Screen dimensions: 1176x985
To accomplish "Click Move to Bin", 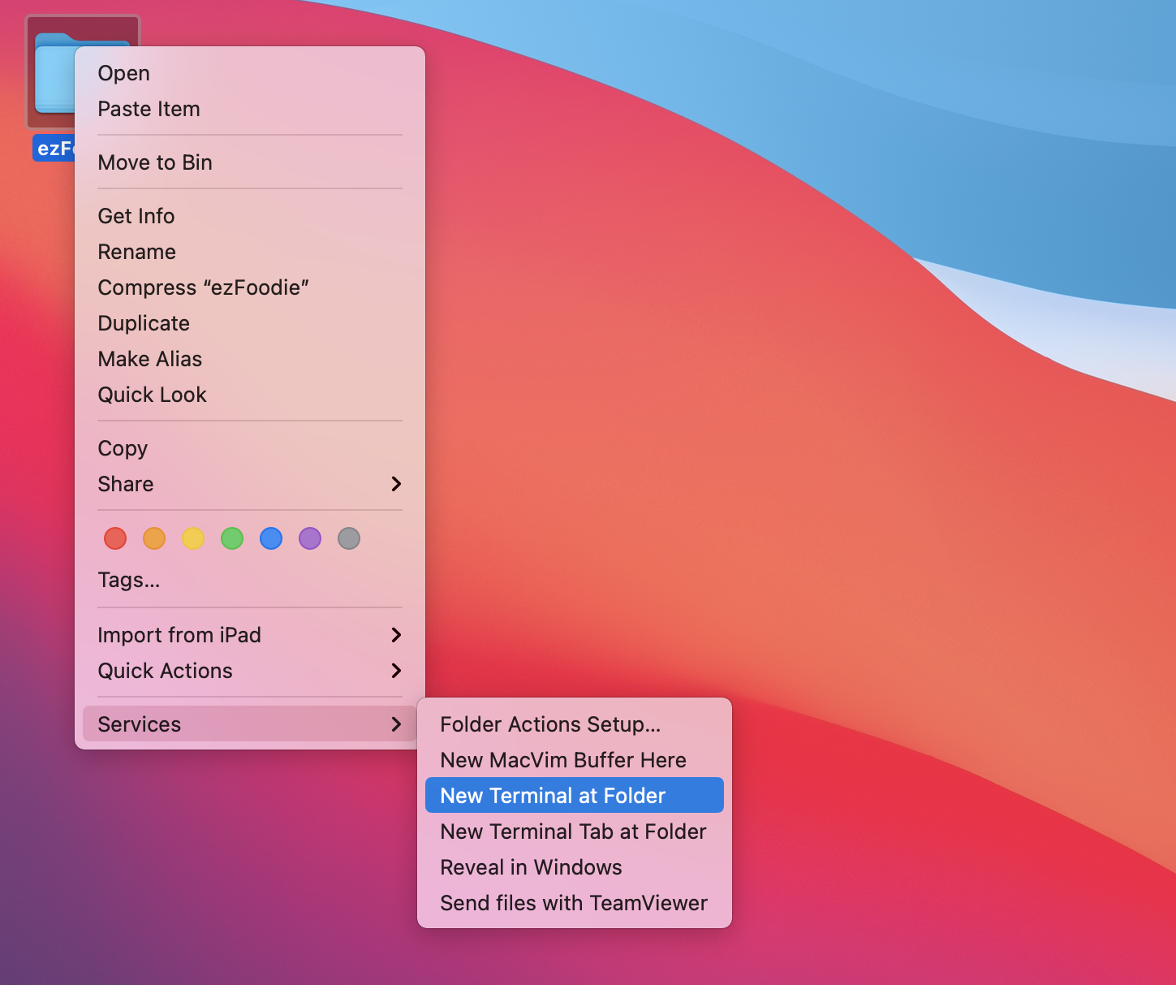I will tap(155, 162).
